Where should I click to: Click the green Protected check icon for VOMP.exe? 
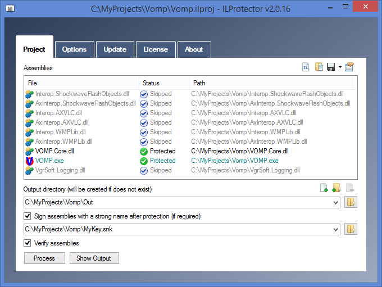(144, 161)
